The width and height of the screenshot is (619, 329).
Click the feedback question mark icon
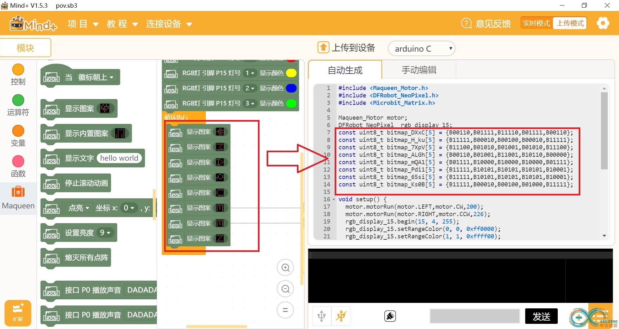(467, 23)
